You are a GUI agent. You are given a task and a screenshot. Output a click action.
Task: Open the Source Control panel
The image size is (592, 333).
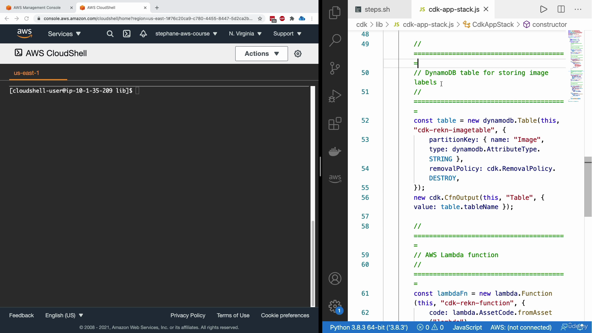[x=335, y=68]
